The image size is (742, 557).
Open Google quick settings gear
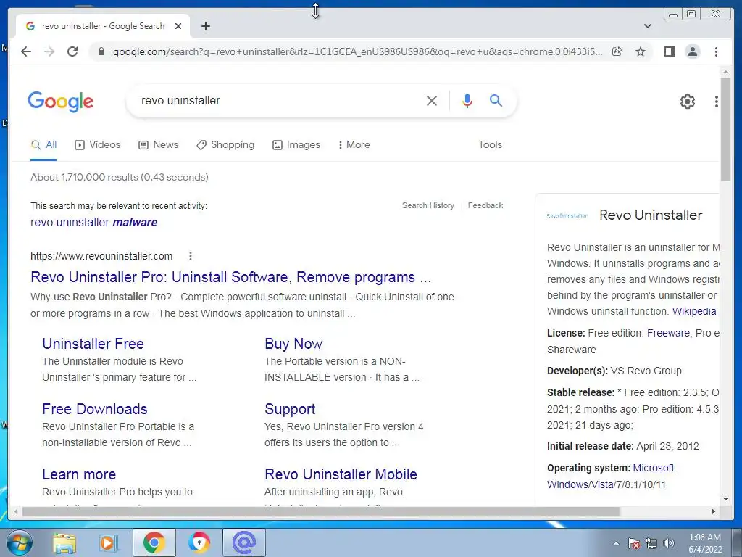[687, 102]
